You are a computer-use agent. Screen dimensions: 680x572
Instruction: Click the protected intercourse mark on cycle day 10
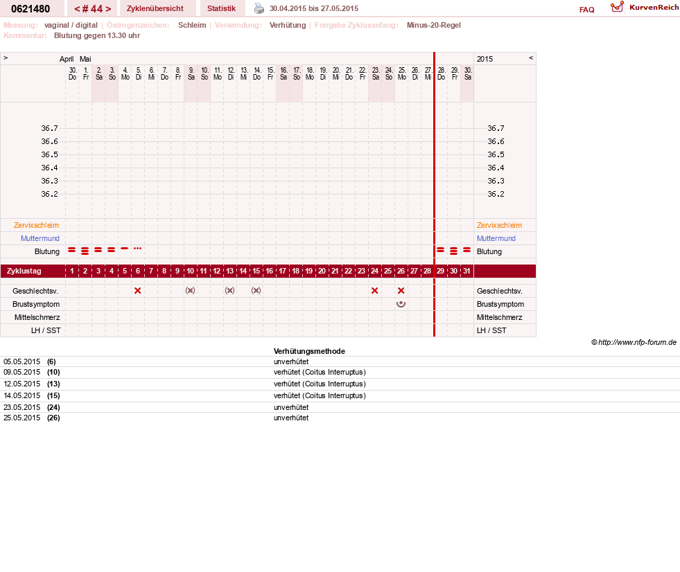pos(190,291)
